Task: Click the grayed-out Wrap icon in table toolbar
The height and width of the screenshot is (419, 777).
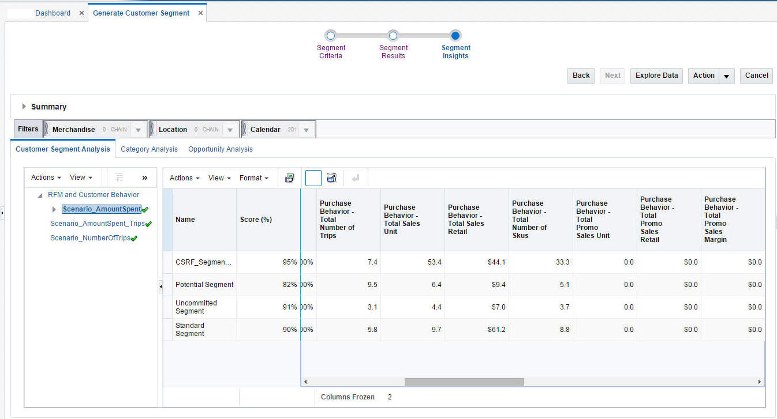Action: coord(355,178)
